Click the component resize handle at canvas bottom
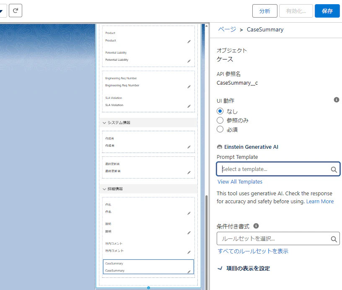This screenshot has width=342, height=290. click(x=148, y=288)
